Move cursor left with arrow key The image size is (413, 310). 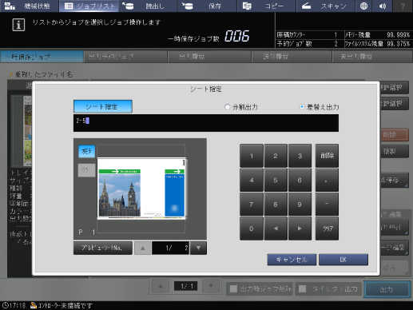(276, 229)
